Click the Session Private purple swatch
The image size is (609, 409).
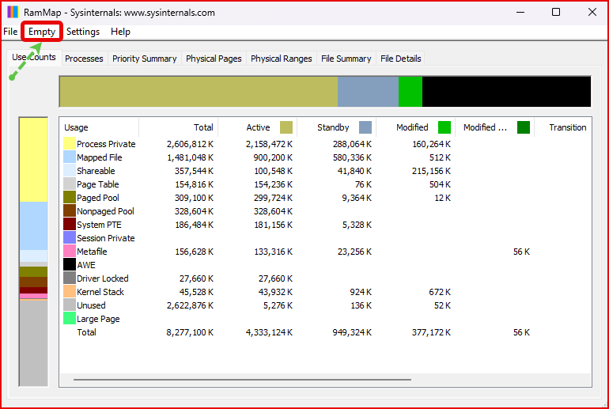(x=70, y=238)
